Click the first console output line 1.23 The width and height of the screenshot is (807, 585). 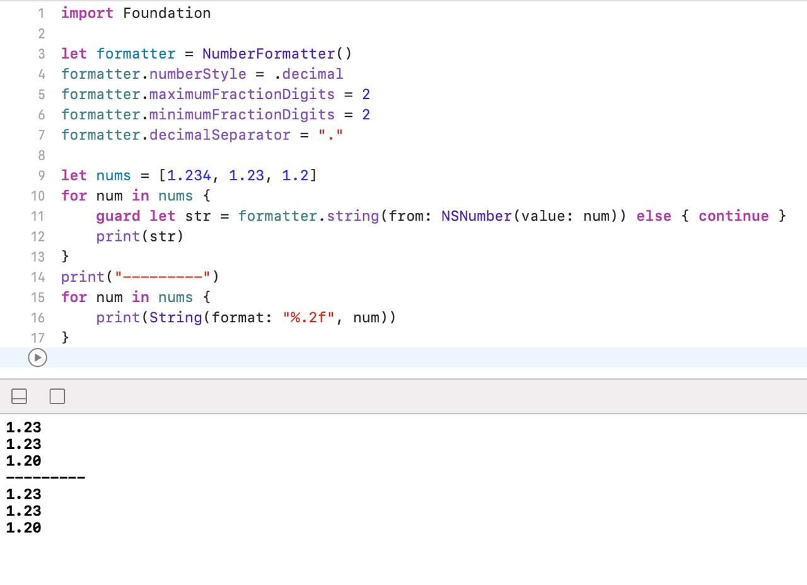23,427
